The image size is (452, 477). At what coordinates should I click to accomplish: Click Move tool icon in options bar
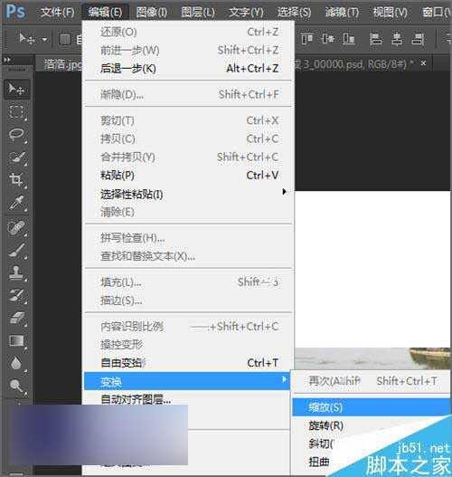click(x=26, y=39)
